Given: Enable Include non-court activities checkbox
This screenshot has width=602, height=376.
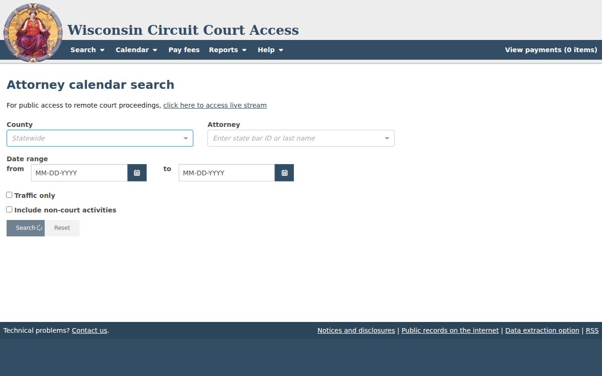Looking at the screenshot, I should (9, 209).
